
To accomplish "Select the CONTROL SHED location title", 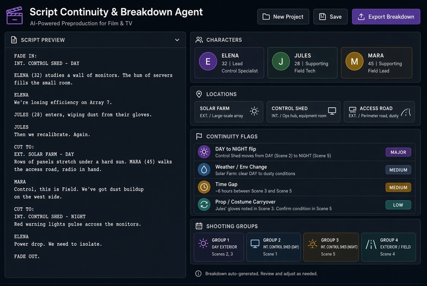I will click(x=289, y=108).
